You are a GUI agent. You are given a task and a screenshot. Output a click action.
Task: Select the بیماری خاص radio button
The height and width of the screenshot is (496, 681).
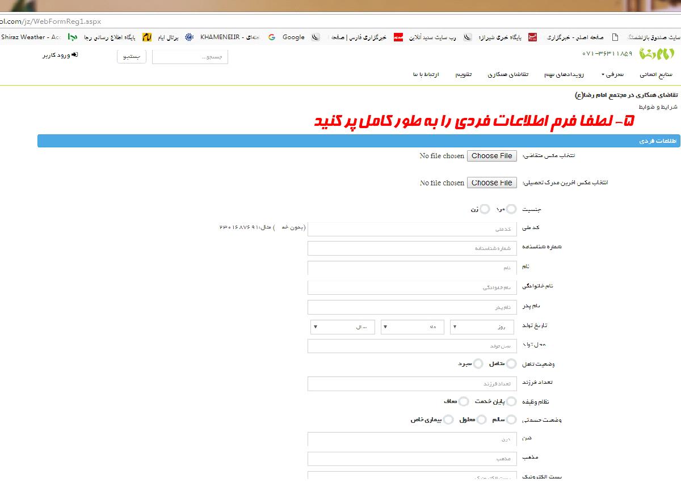(x=448, y=419)
